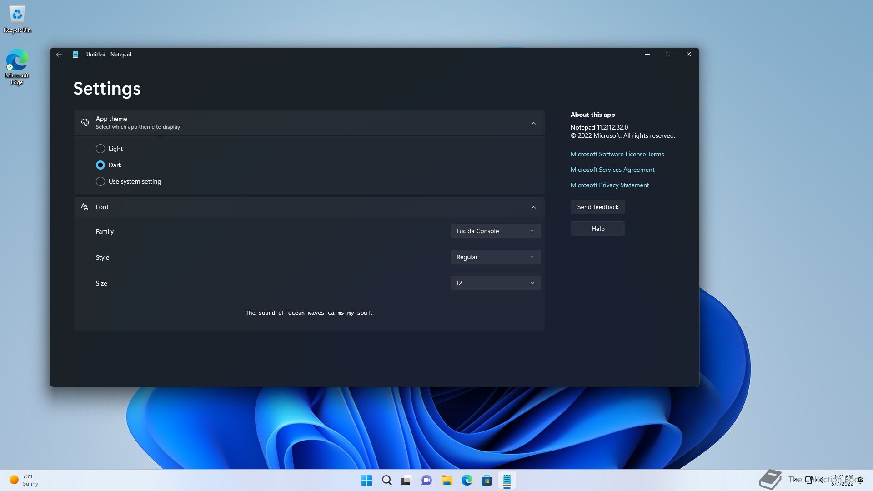Open Microsoft Edge desktop shortcut
Image resolution: width=873 pixels, height=491 pixels.
pos(17,67)
